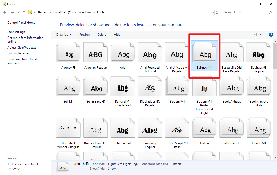This screenshot has width=277, height=175.
Task: Select the Calisto MT font icon
Action: tap(259, 128)
